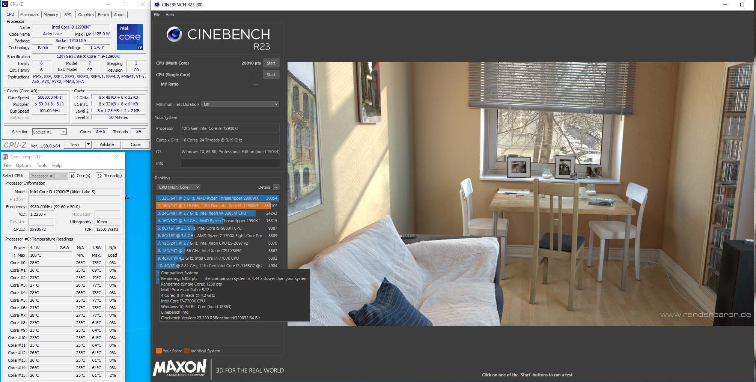Minimize the Core Temp window
The image size is (756, 382).
(x=82, y=157)
